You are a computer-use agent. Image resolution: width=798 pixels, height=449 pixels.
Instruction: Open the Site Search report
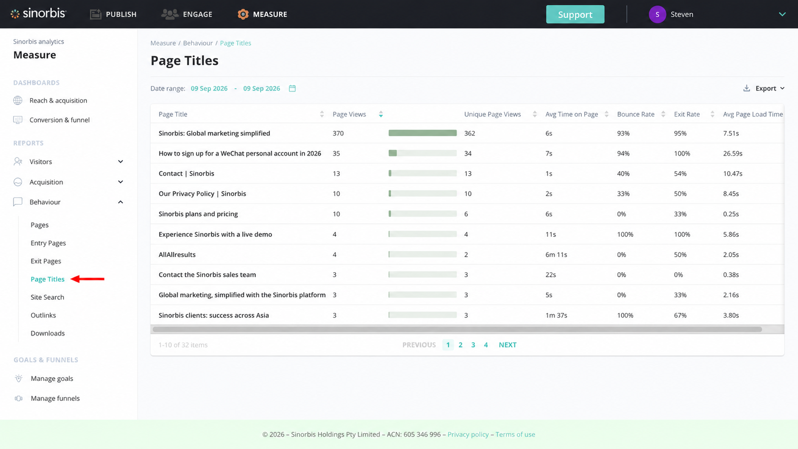point(47,297)
